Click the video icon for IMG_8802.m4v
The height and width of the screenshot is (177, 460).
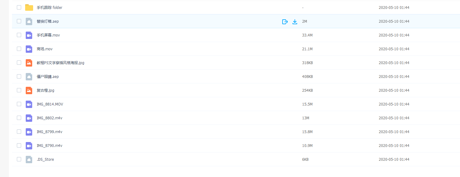click(x=29, y=118)
